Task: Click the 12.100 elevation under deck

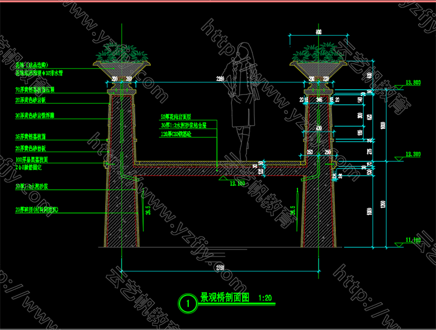Action: coord(237,183)
